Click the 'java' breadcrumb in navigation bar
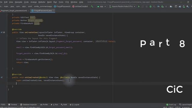The width and height of the screenshot is (192, 108). pos(12,6)
